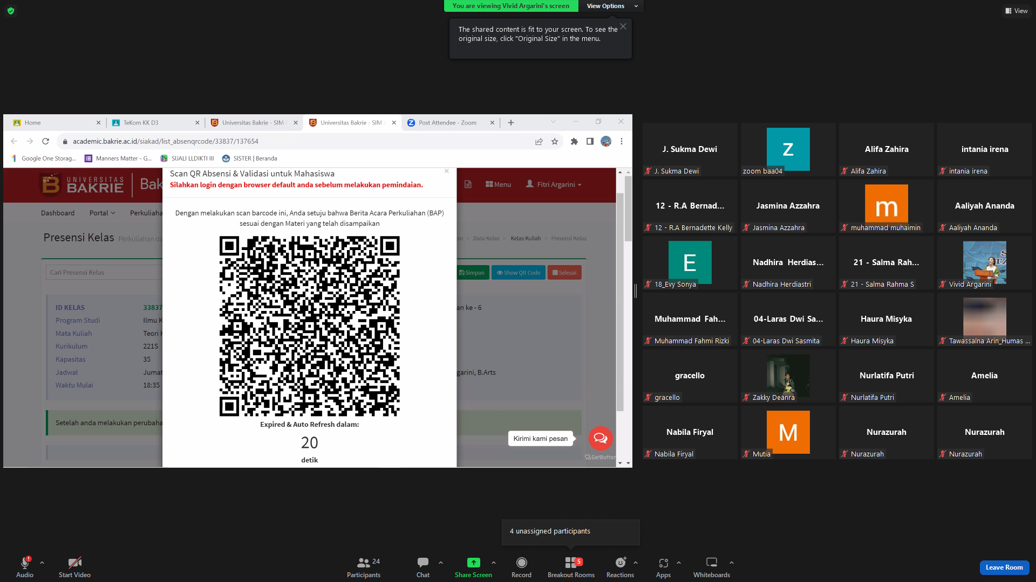Viewport: 1036px width, 582px height.
Task: Open the browser Extensions puzzle icon
Action: (574, 141)
